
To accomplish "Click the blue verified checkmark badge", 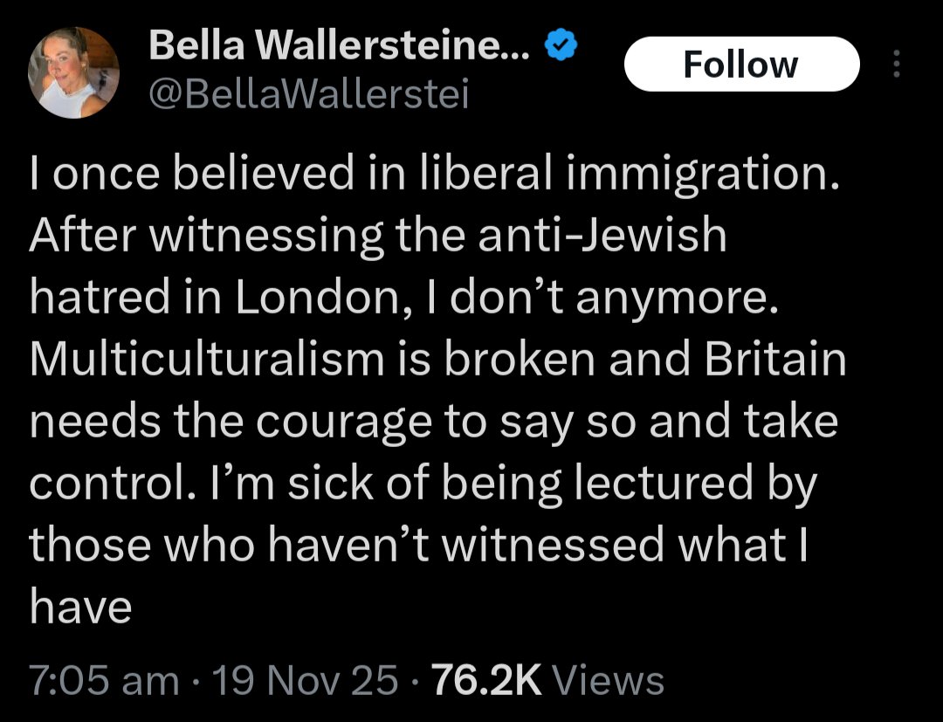I will [561, 45].
